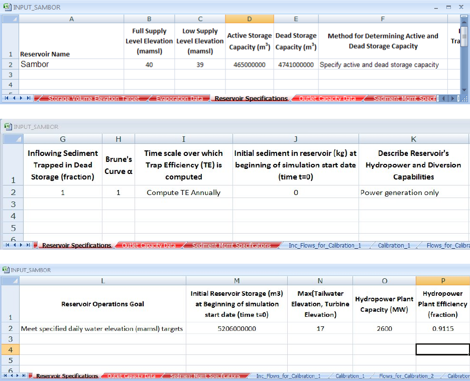The width and height of the screenshot is (470, 381).
Task: Select cell with value 4741000000
Action: pyautogui.click(x=296, y=64)
